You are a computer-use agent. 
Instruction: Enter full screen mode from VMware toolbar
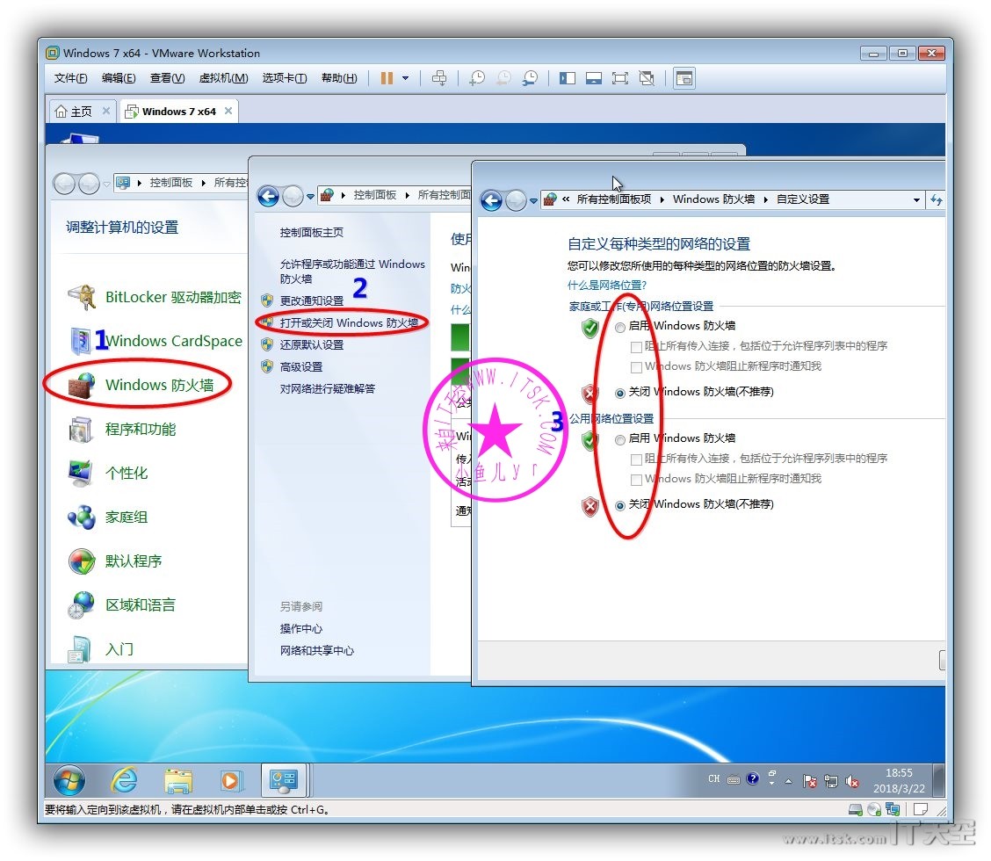point(620,78)
